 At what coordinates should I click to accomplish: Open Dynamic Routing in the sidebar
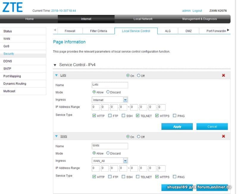(x=23, y=84)
